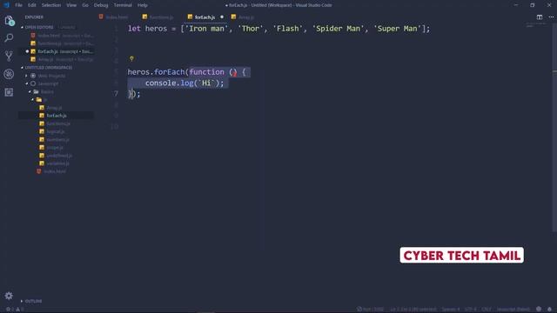557x313 pixels.
Task: Click the feedback smiley in status bar
Action: click(539, 310)
